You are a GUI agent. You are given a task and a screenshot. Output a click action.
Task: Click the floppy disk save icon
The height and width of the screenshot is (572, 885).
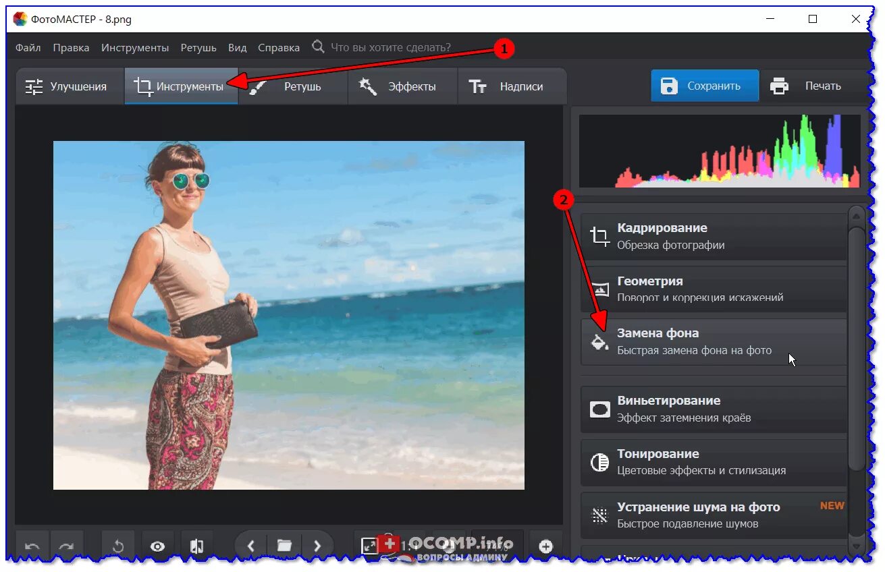(669, 86)
